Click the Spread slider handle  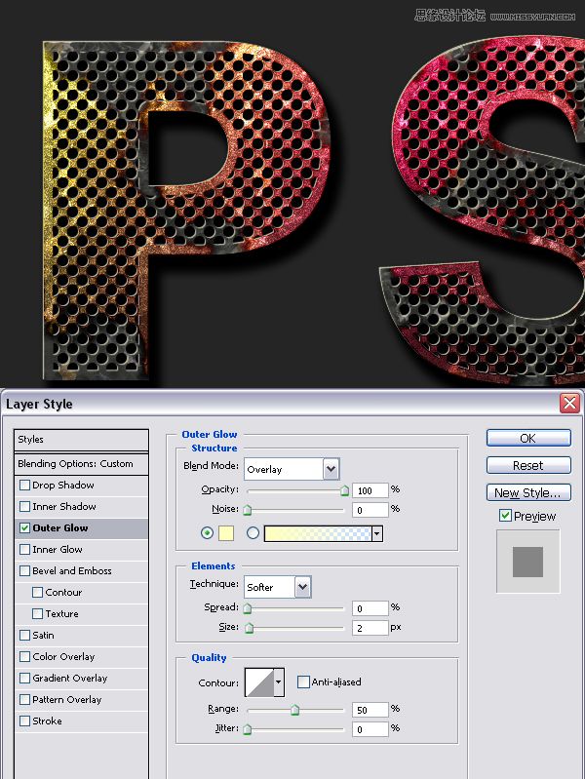(247, 608)
